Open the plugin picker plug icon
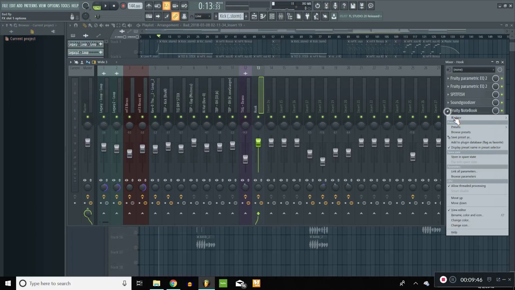 click(307, 16)
